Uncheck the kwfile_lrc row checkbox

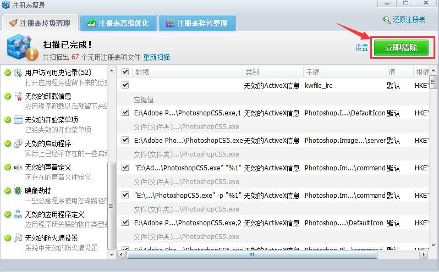click(x=125, y=85)
